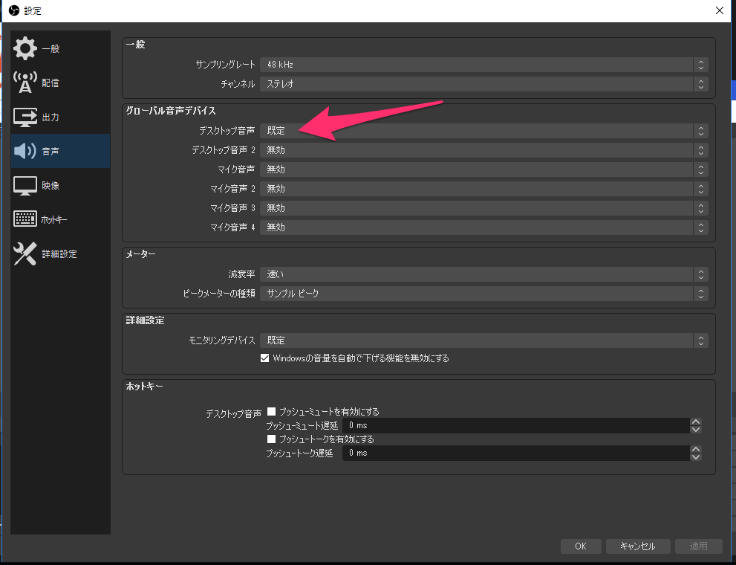This screenshot has height=565, width=736.
Task: Click the Video monitor icon
Action: 25,186
